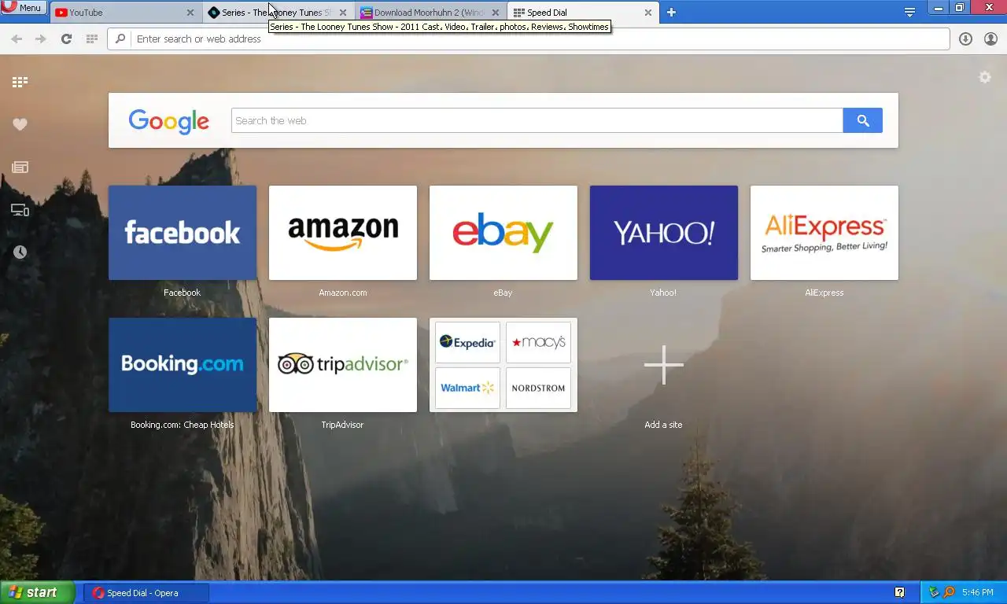
Task: Click the help icon in system tray
Action: [x=900, y=593]
